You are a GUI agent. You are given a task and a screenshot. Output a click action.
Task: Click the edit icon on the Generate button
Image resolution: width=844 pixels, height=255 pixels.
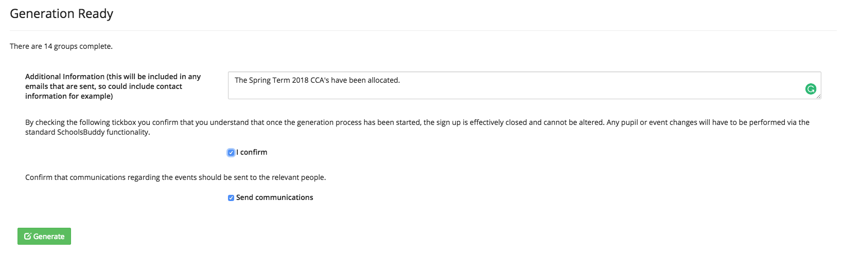(x=28, y=236)
